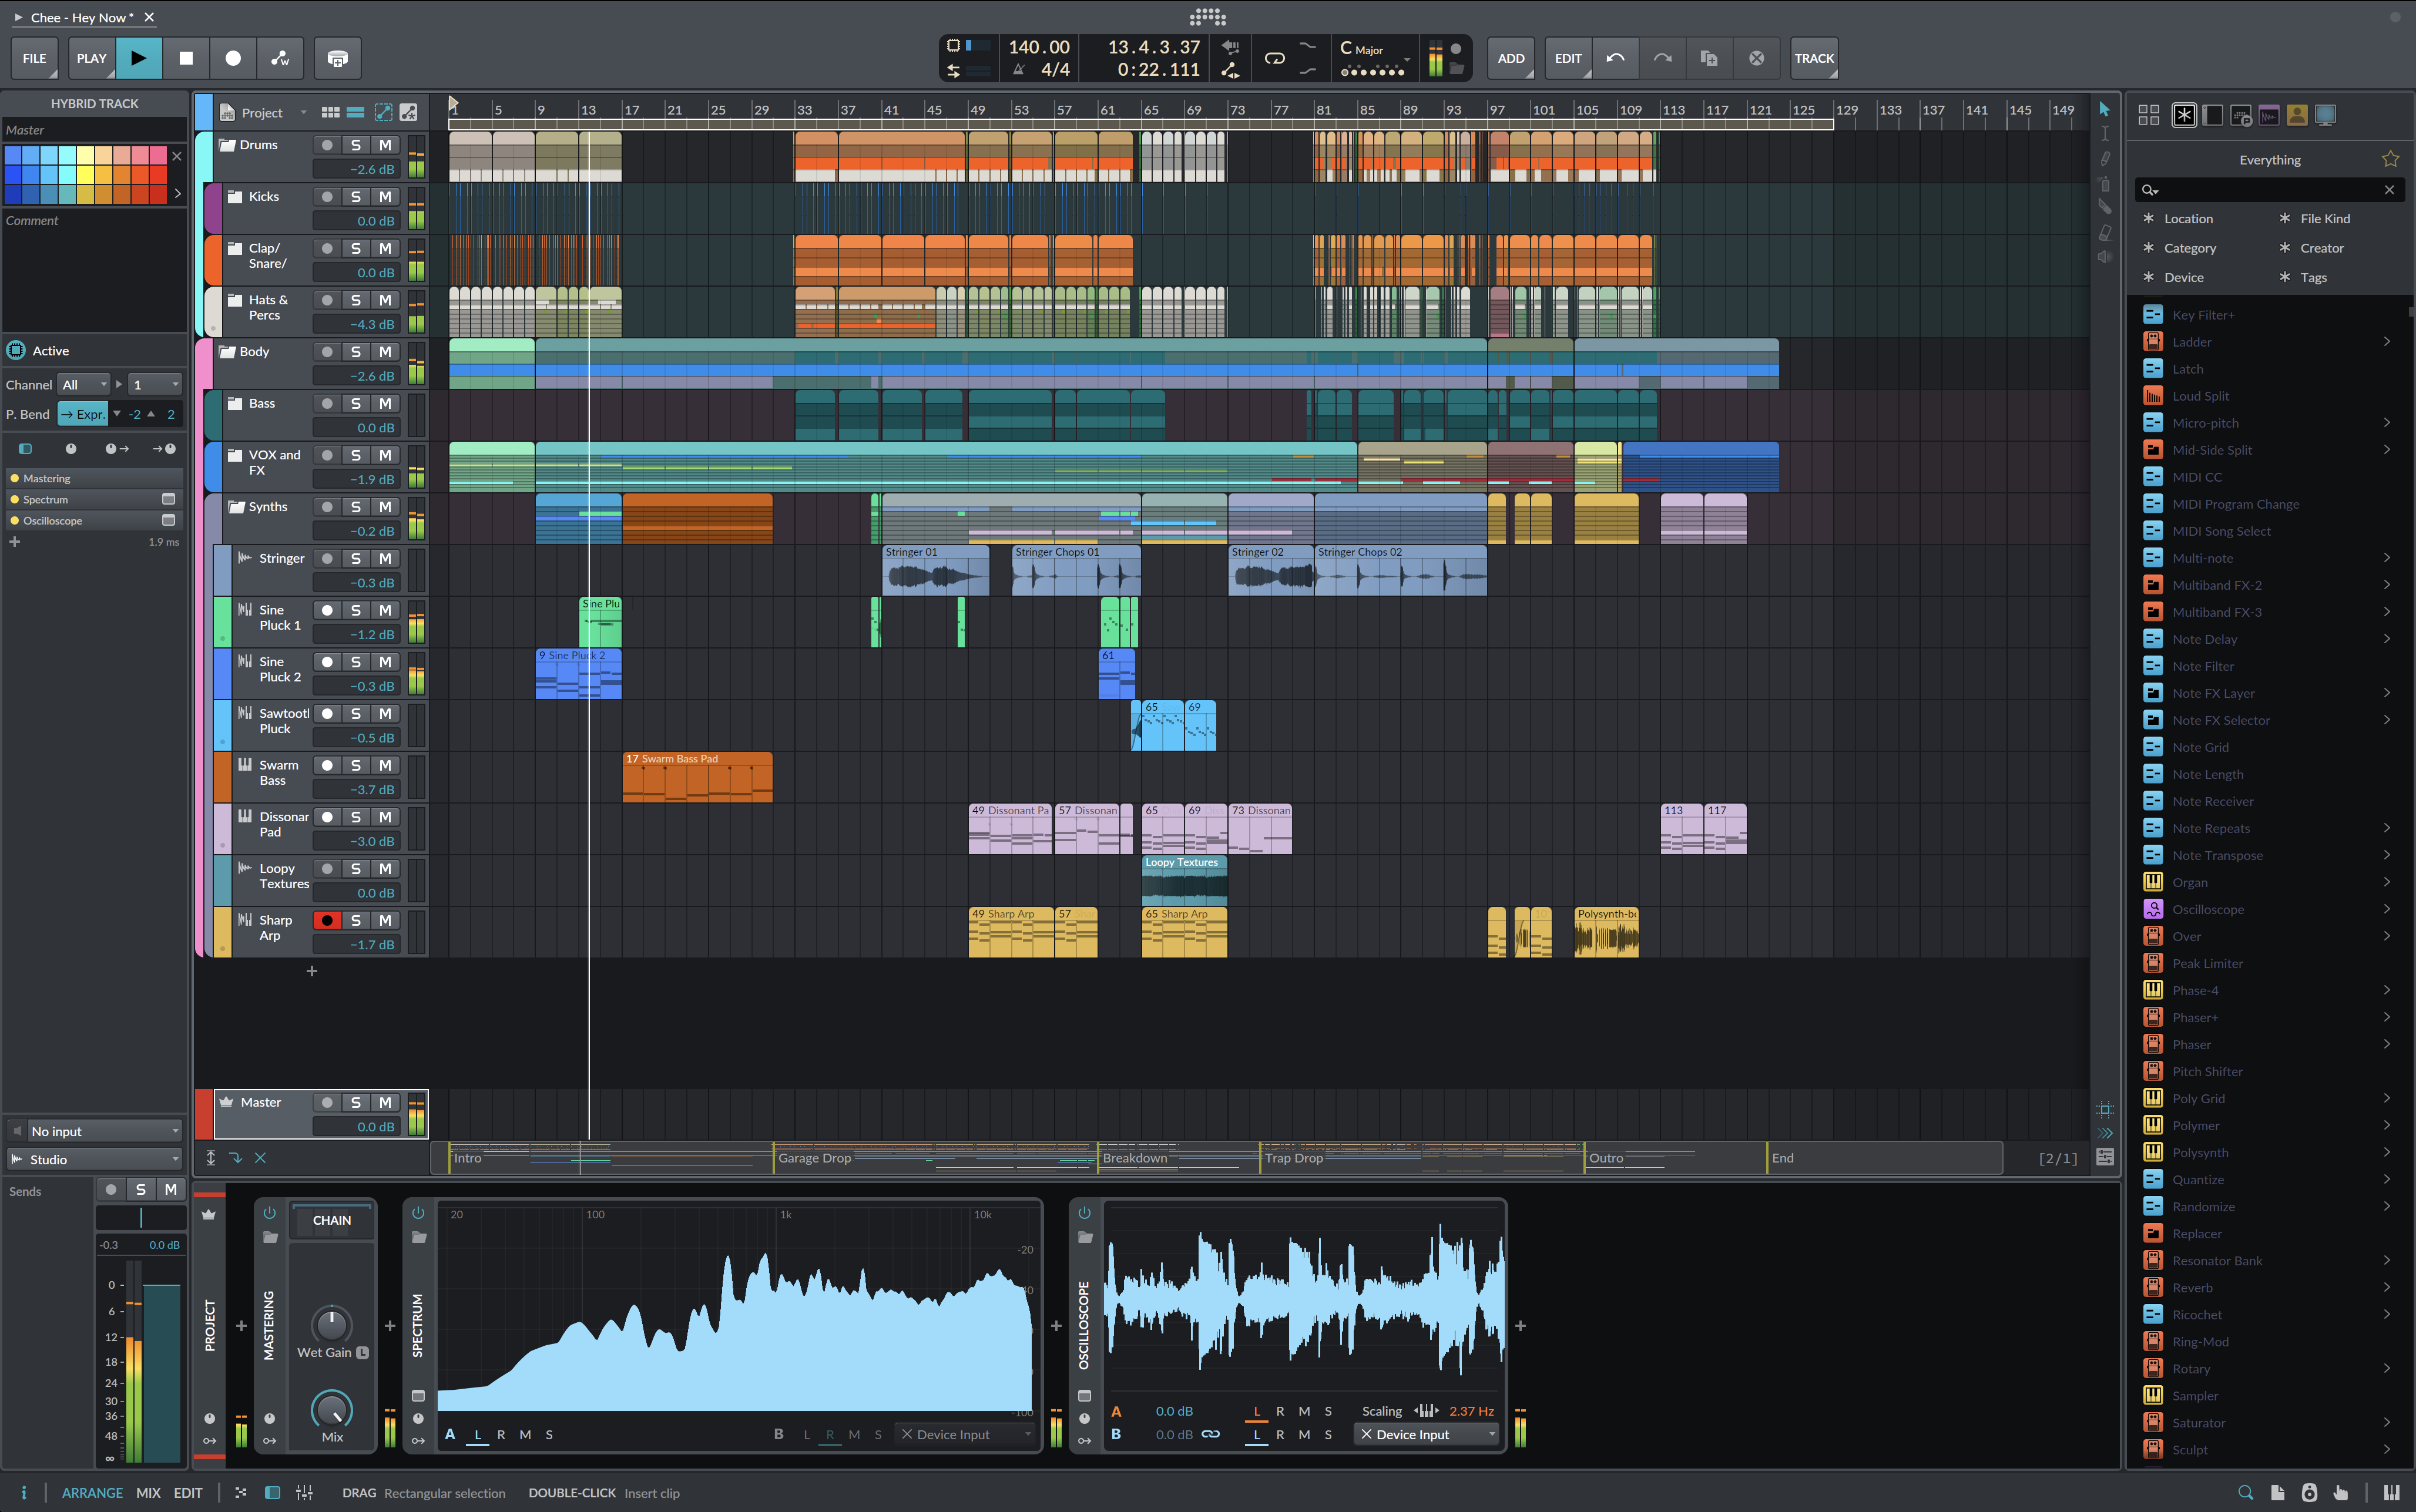Click the Garage Drop cue marker
The width and height of the screenshot is (2416, 1512).
(x=815, y=1158)
